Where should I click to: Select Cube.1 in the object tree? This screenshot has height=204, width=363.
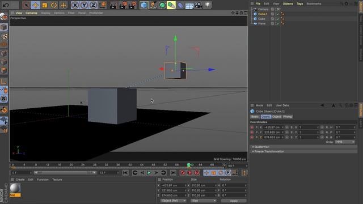(263, 14)
